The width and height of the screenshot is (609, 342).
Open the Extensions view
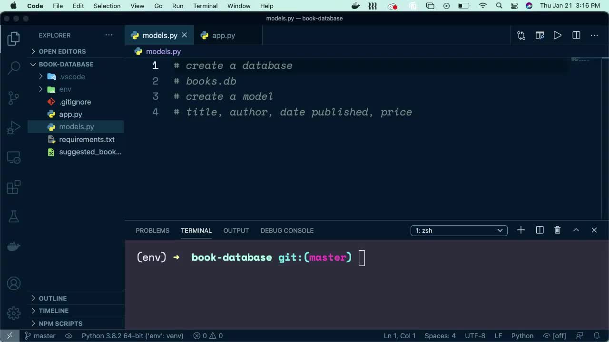pyautogui.click(x=13, y=187)
